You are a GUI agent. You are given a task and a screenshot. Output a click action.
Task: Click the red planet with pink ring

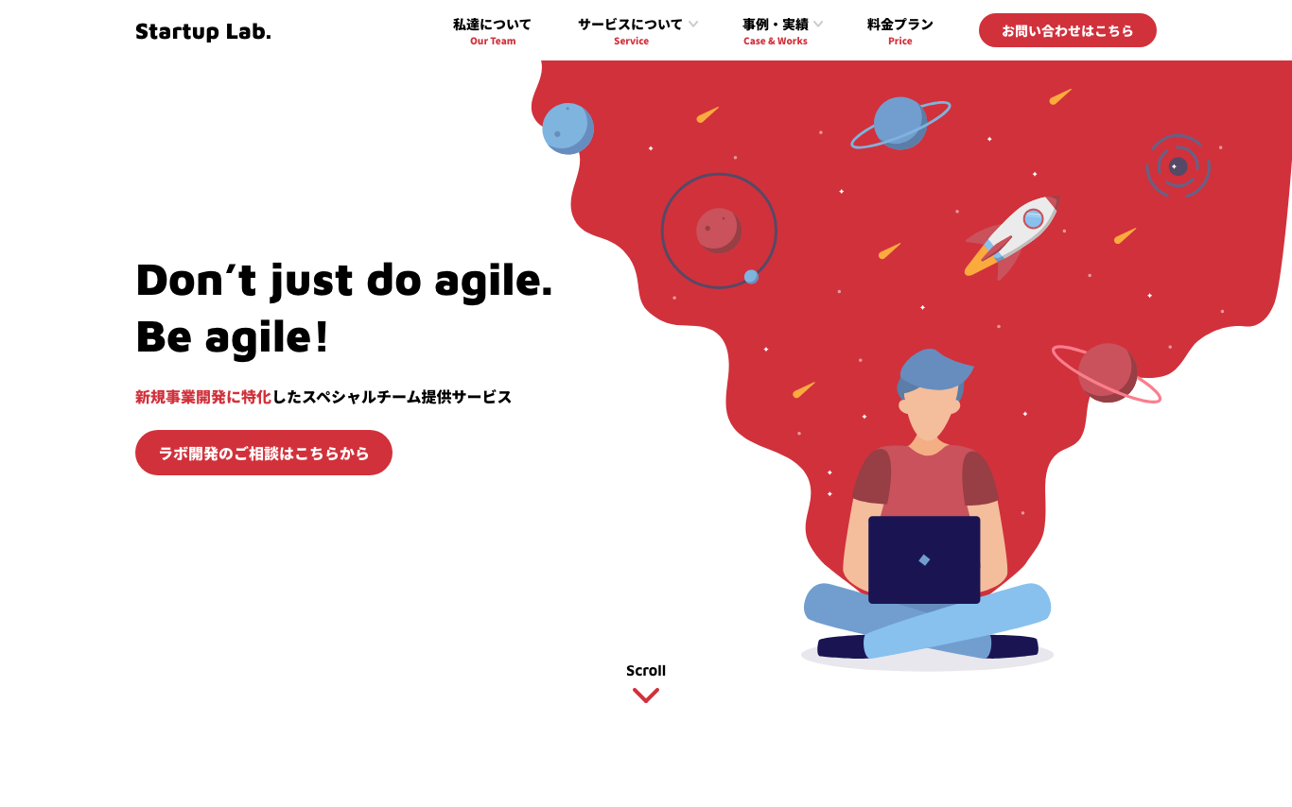[x=1107, y=373]
